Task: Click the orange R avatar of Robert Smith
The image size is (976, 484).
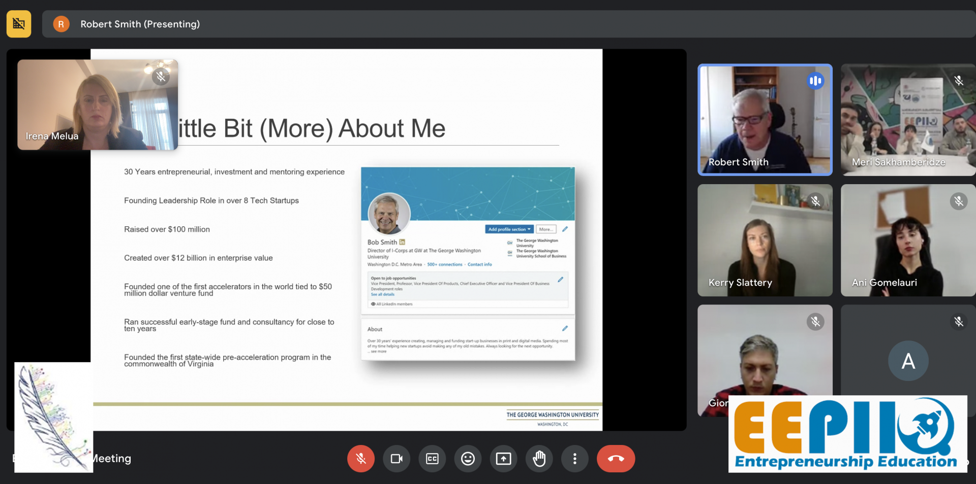Action: click(x=61, y=24)
